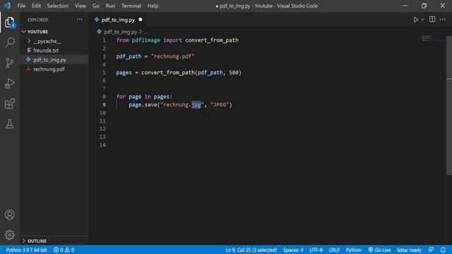452x254 pixels.
Task: Click convert_from_path on line 1
Action: click(x=212, y=40)
